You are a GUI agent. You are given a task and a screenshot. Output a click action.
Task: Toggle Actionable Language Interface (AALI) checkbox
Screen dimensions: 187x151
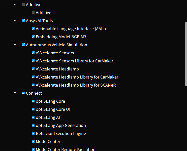33,29
